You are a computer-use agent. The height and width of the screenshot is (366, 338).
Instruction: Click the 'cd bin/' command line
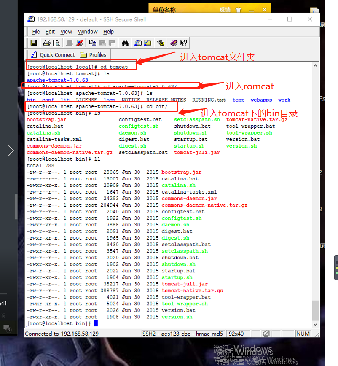pos(97,106)
